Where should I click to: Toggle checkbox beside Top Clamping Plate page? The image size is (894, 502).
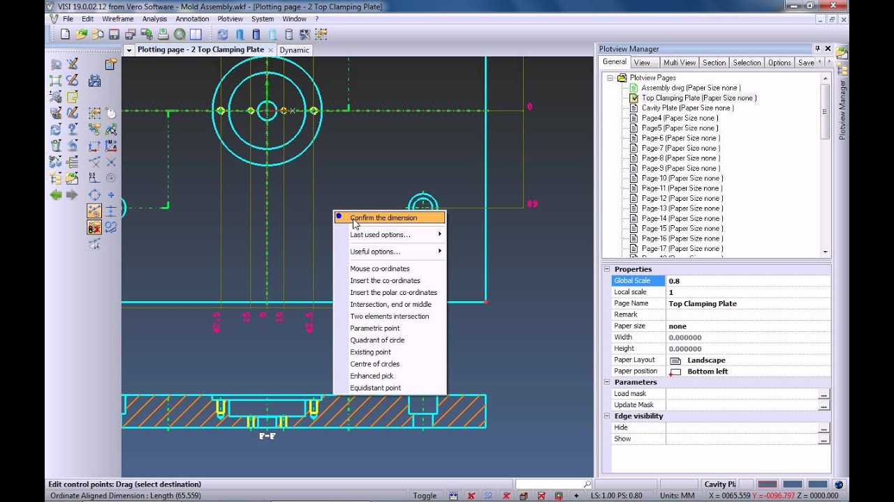pos(634,98)
